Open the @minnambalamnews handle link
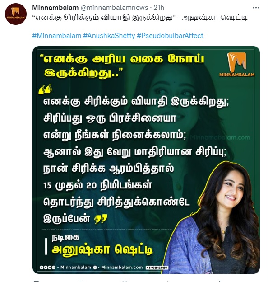The width and height of the screenshot is (268, 282). coord(114,8)
